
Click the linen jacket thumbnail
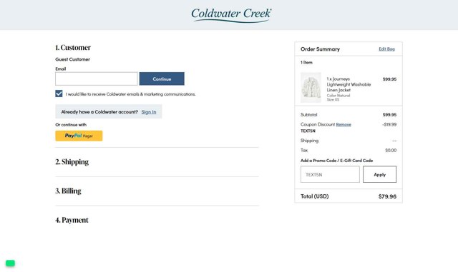pyautogui.click(x=311, y=88)
